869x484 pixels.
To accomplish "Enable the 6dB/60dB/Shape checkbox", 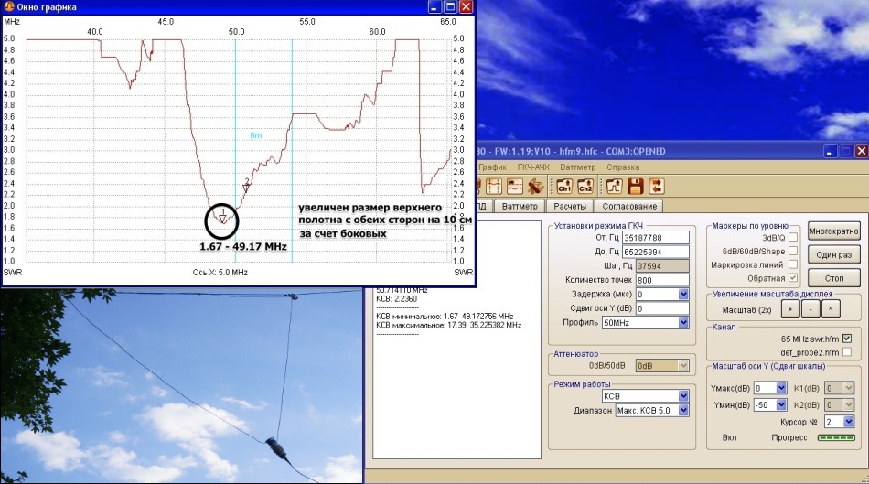I will tap(793, 251).
